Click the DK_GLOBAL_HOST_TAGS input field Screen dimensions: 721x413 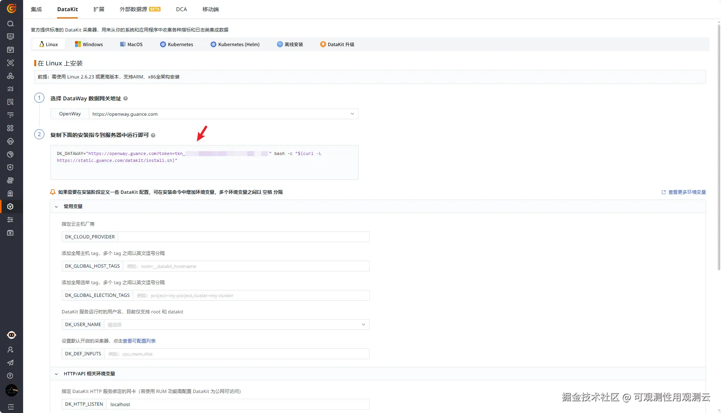tap(246, 266)
